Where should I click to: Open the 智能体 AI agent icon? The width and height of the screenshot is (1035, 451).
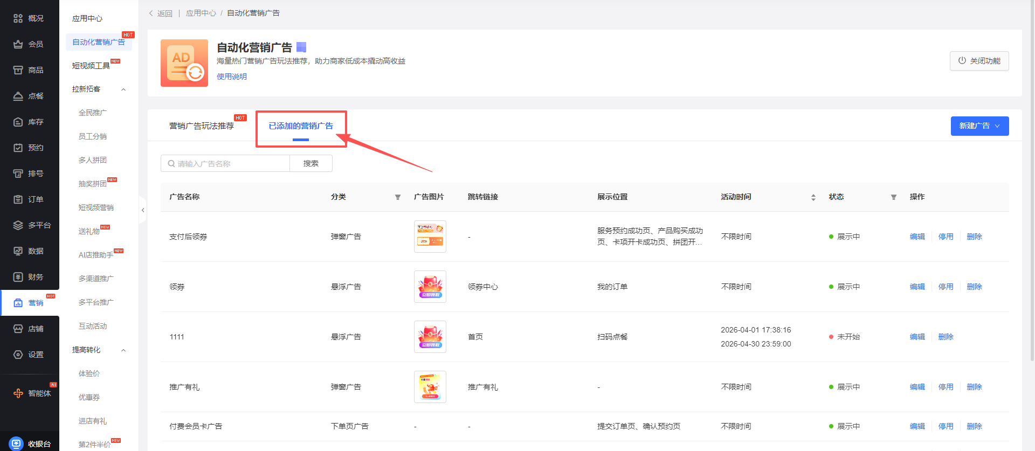pyautogui.click(x=18, y=393)
